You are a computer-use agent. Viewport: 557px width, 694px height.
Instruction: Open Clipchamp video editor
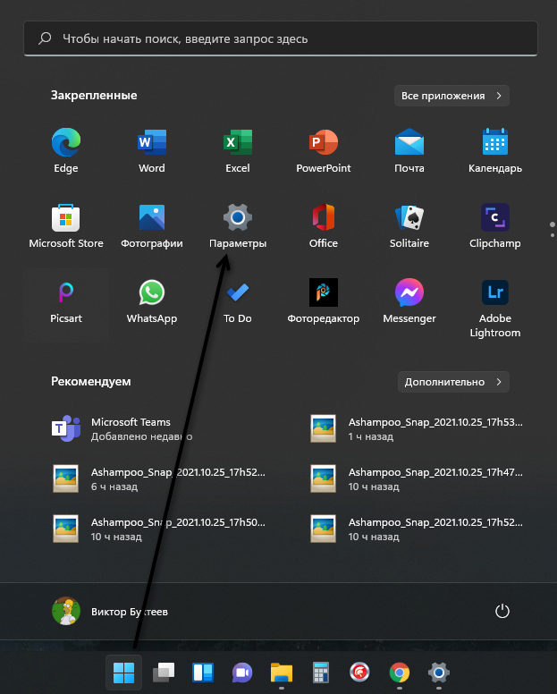[495, 226]
